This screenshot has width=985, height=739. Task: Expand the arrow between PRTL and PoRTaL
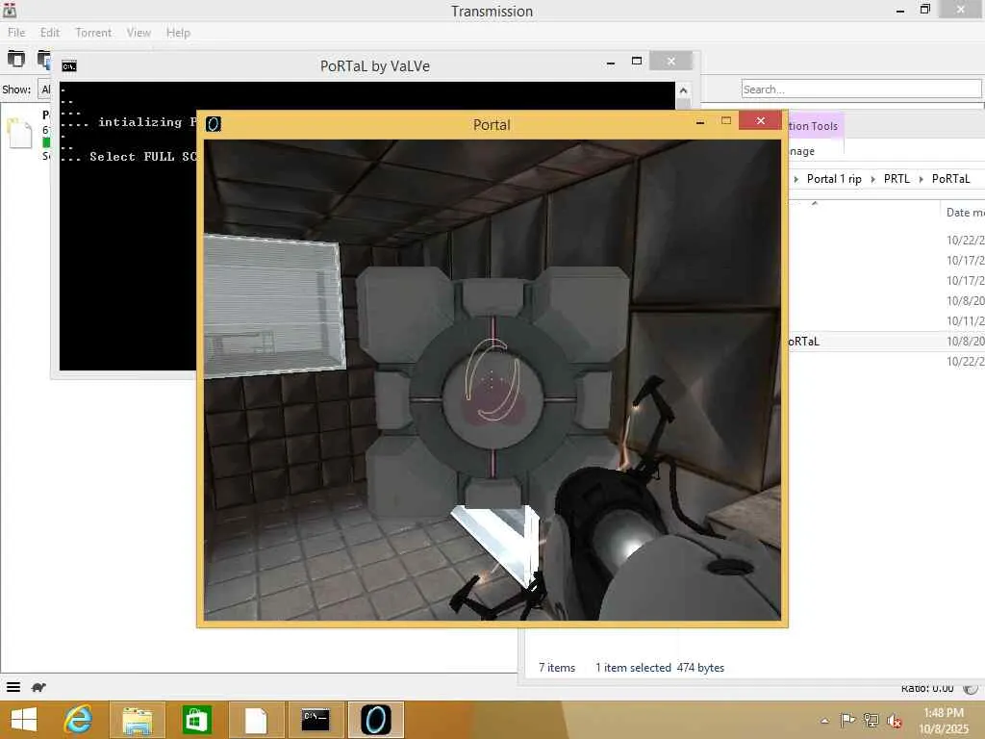pyautogui.click(x=921, y=180)
